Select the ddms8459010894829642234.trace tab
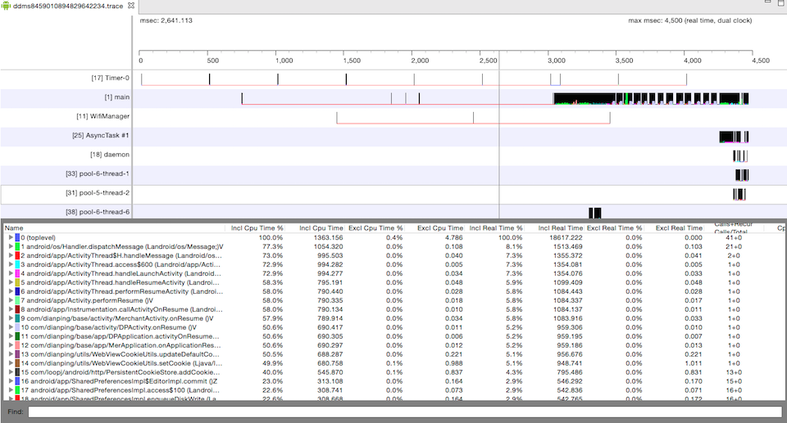Viewport: 787px width, 423px height. tap(70, 6)
